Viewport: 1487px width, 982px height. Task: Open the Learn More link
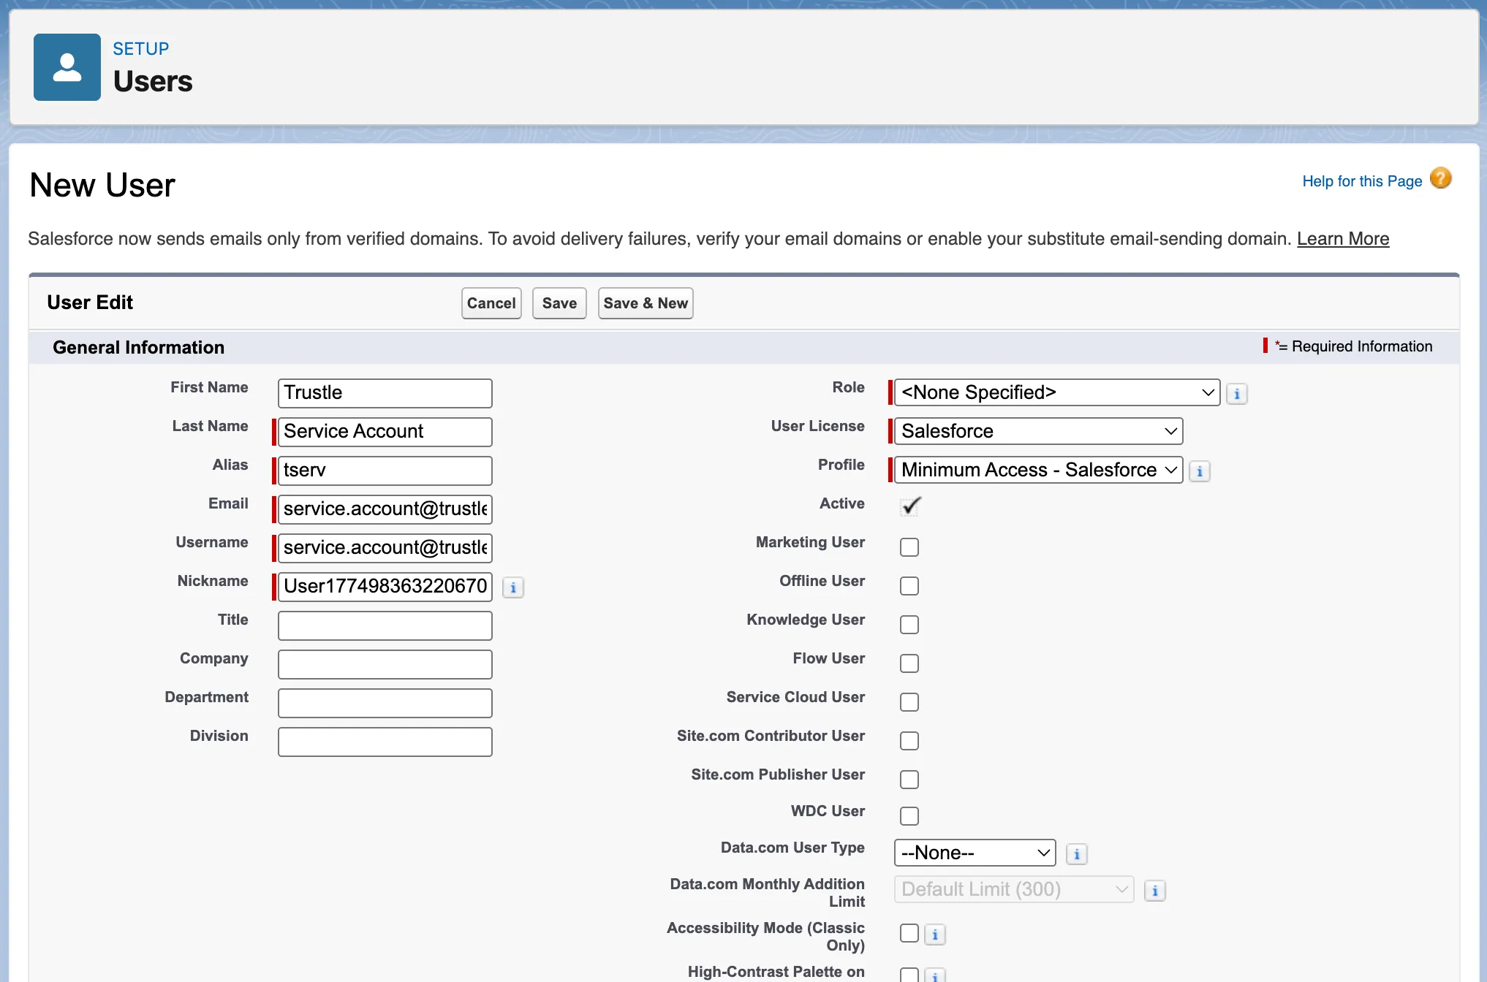1343,239
